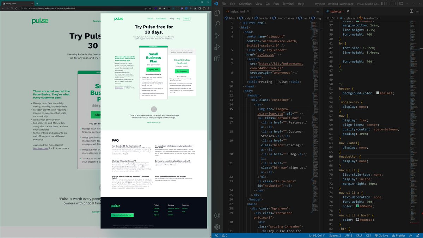423x238 pixels.
Task: Click Try Premium under Unlock Extra Features
Action: tap(182, 71)
